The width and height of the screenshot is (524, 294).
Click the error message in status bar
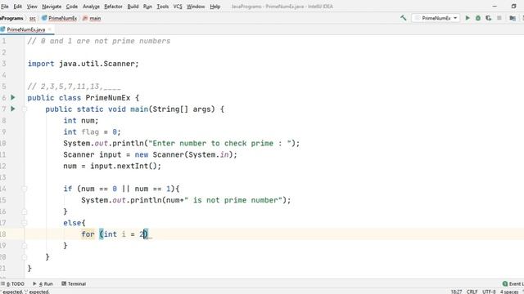tap(25, 292)
